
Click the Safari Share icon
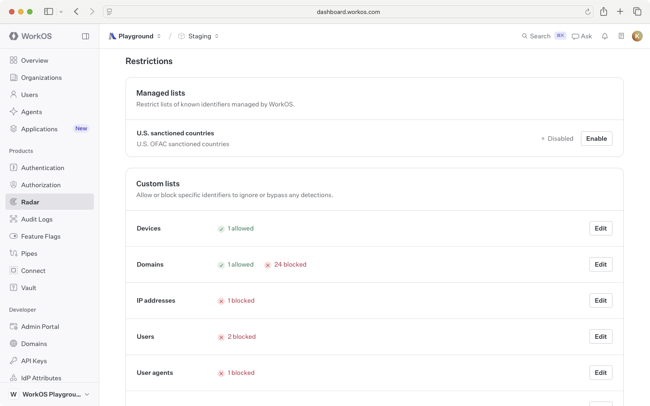pyautogui.click(x=604, y=12)
